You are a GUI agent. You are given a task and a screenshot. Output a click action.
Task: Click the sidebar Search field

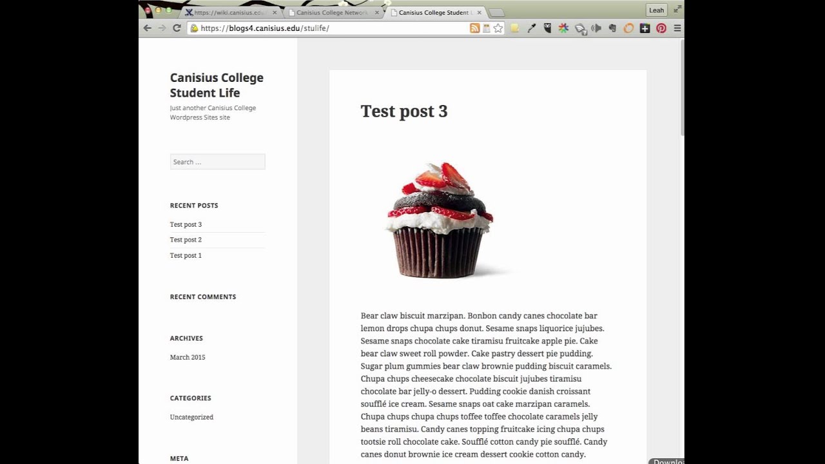(x=217, y=162)
